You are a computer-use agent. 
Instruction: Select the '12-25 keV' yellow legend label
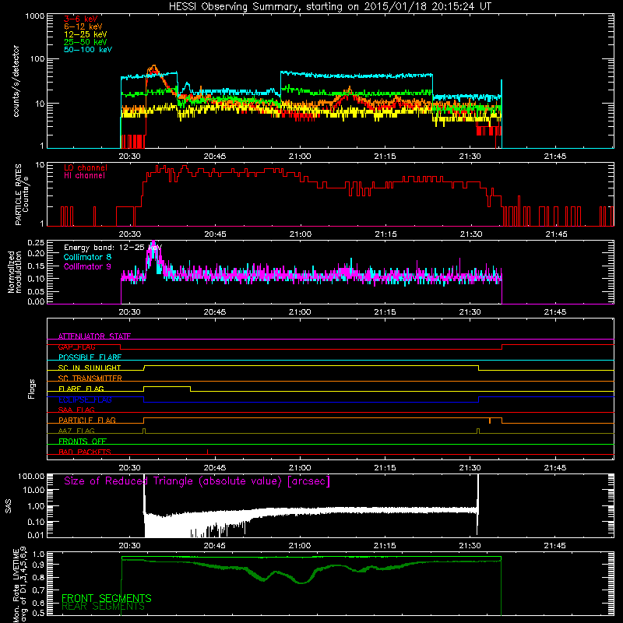pyautogui.click(x=85, y=34)
